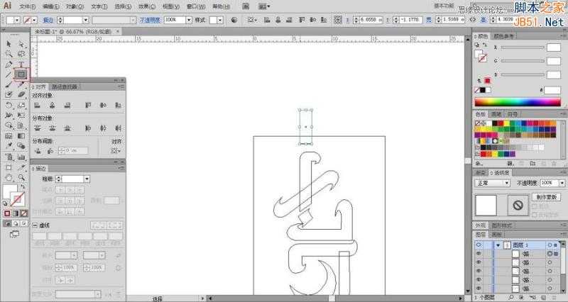Viewport: 568px width, 302px height.
Task: Toggle eye of fourth sublayer in Layers panel
Action: coord(479,280)
